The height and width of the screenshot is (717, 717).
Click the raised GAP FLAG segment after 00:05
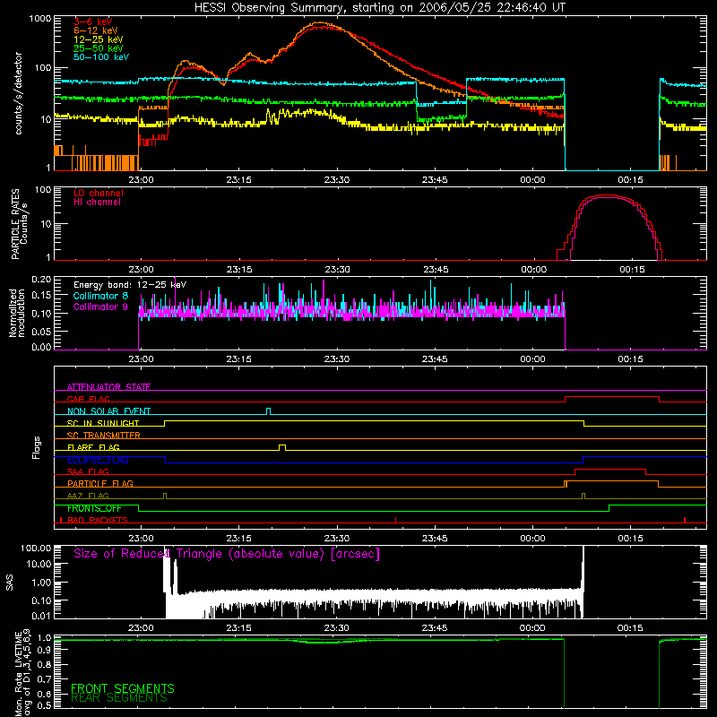[612, 397]
